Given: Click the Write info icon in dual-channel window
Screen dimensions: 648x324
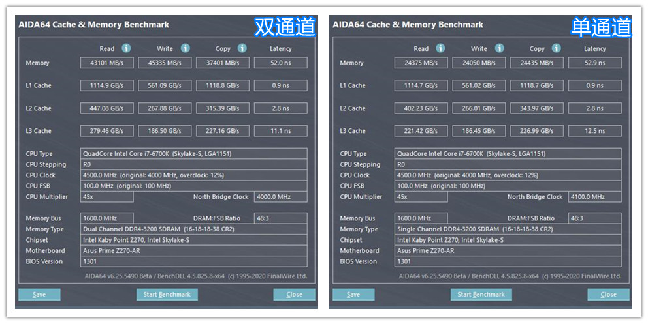Looking at the screenshot, I should click(185, 48).
